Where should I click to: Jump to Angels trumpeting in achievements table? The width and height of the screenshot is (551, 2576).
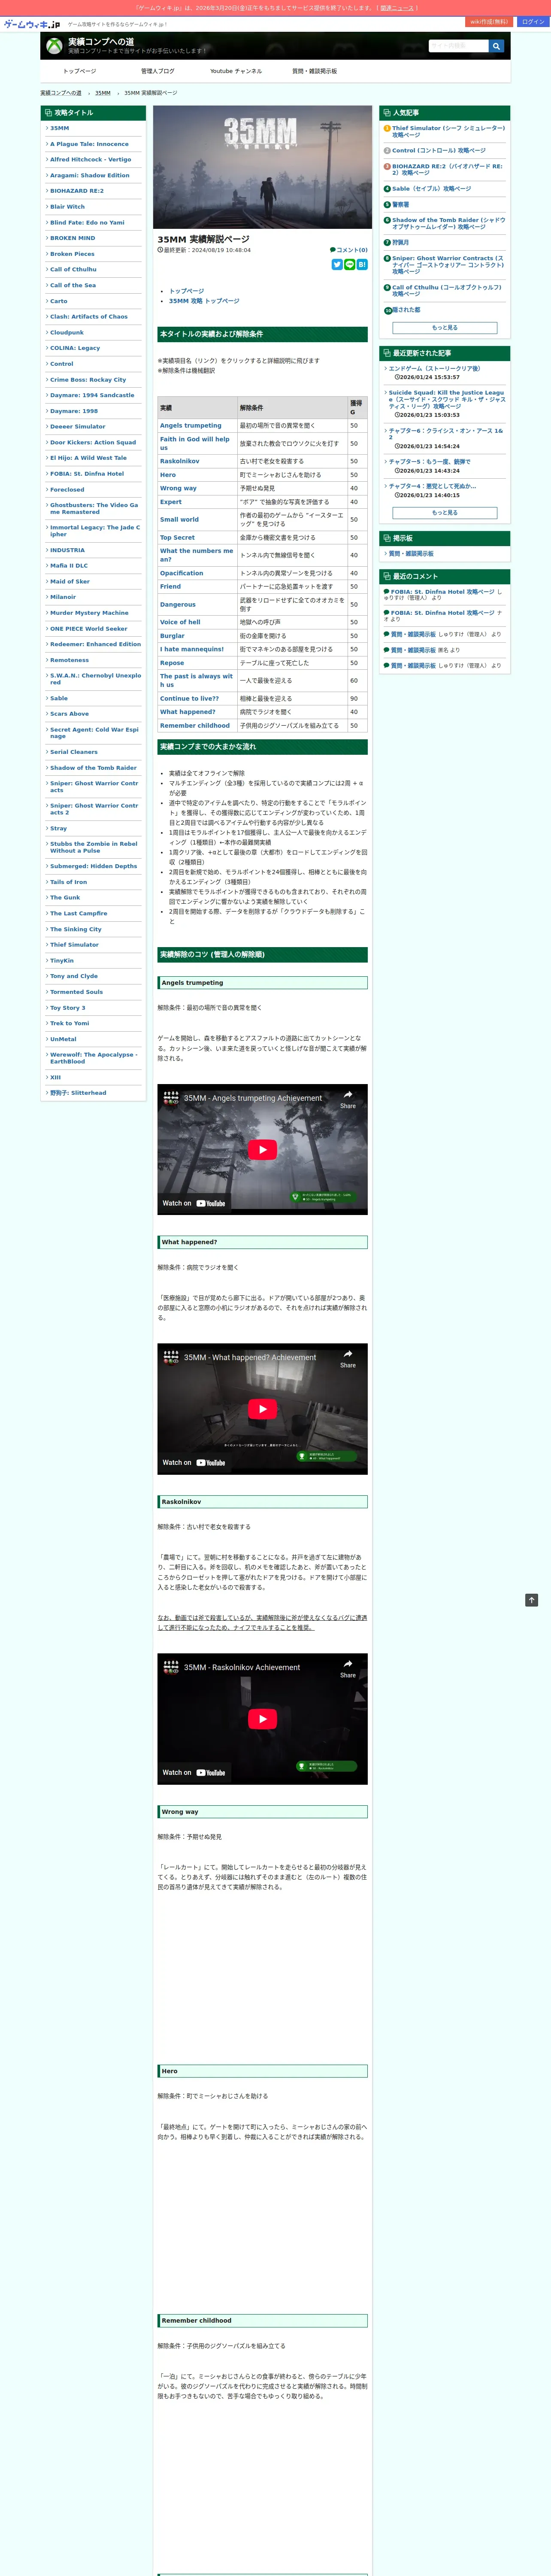pyautogui.click(x=191, y=426)
